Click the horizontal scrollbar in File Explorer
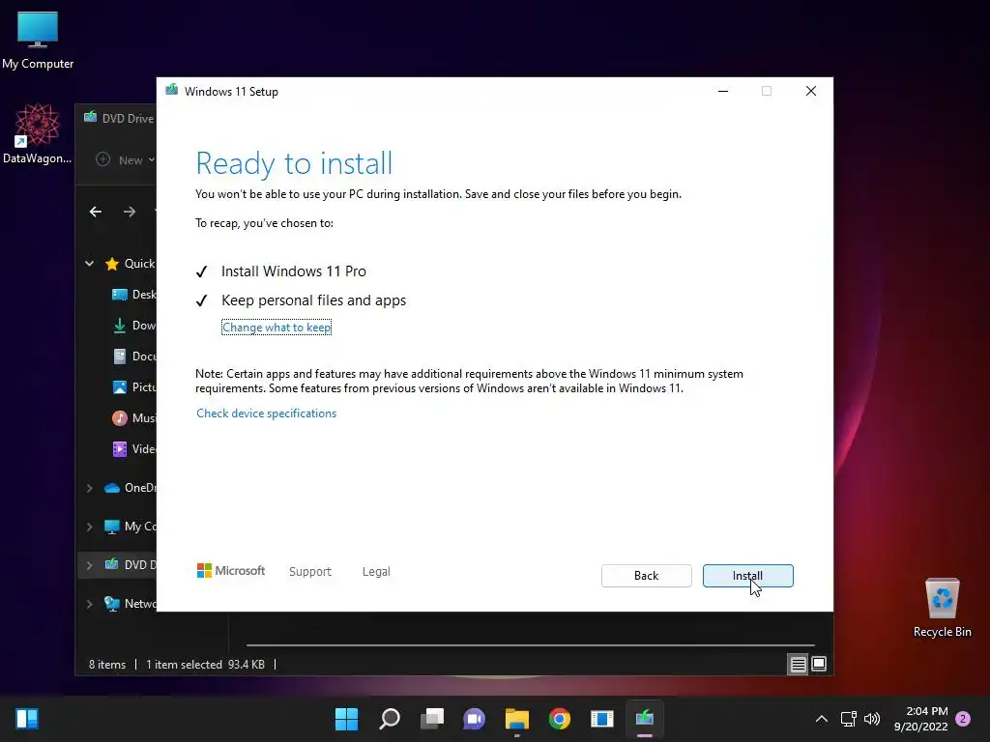 click(x=531, y=645)
